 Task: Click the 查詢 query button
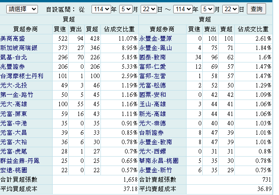click(256, 9)
